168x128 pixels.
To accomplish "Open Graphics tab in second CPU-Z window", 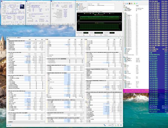I will [x=40, y=3].
